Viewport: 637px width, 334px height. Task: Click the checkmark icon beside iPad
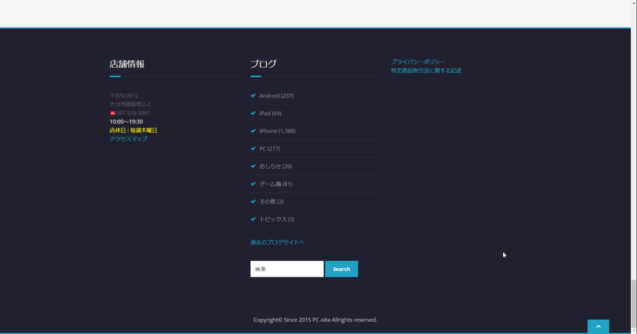253,114
